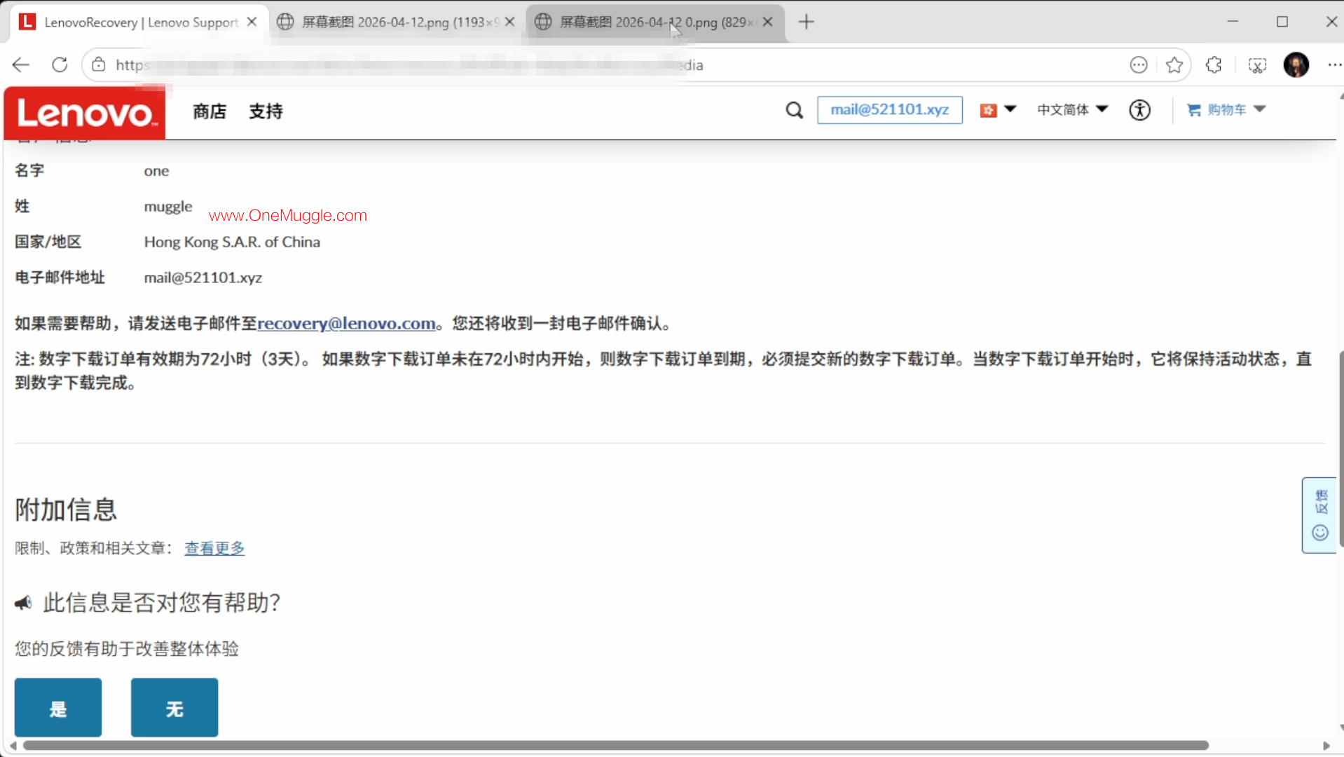
Task: Open the 商店 menu
Action: (x=210, y=111)
